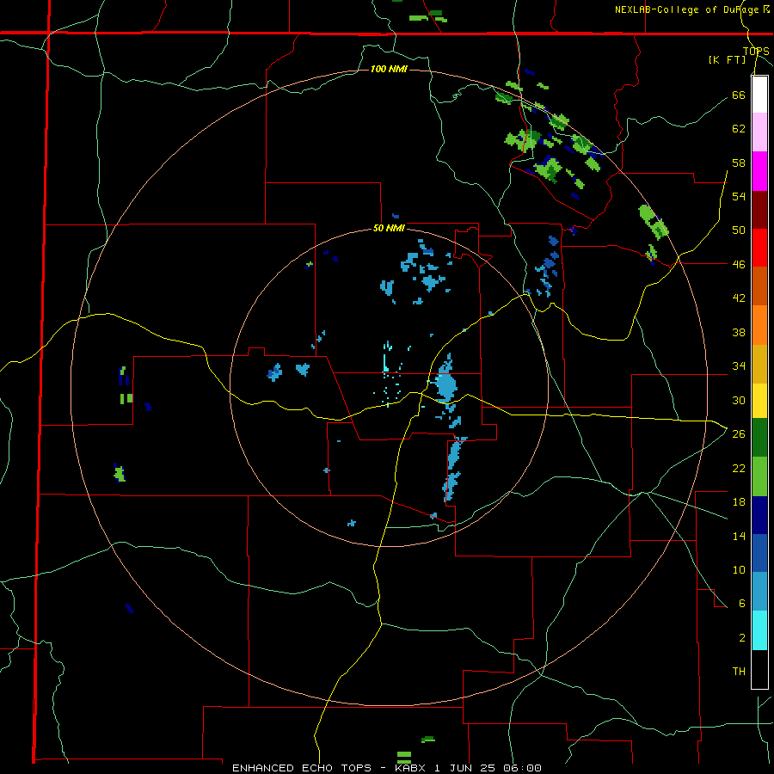
Task: Click the light green 26 kft swatch
Action: [x=759, y=476]
